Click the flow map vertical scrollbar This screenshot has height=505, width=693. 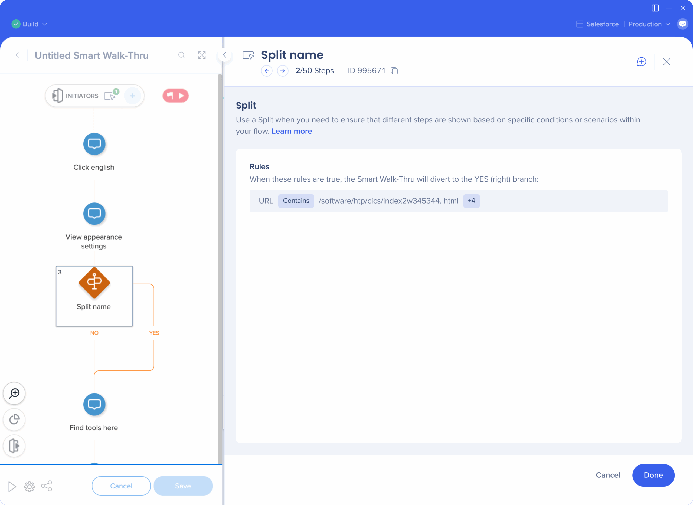[x=220, y=269]
